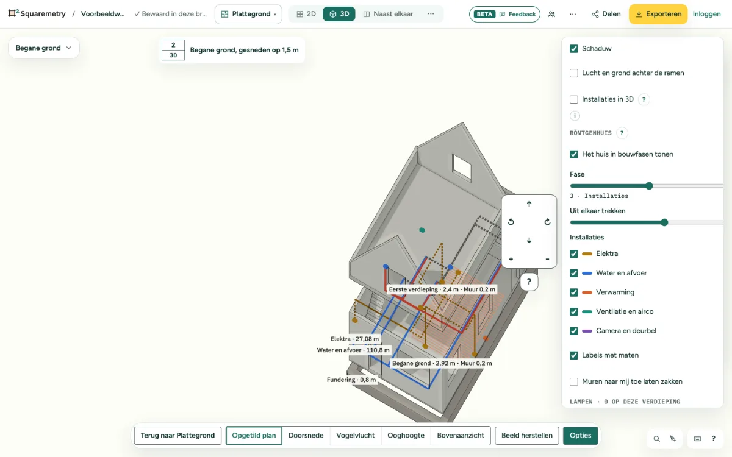Tilt the camera up with the arrow
Image resolution: width=732 pixels, height=457 pixels.
click(529, 204)
